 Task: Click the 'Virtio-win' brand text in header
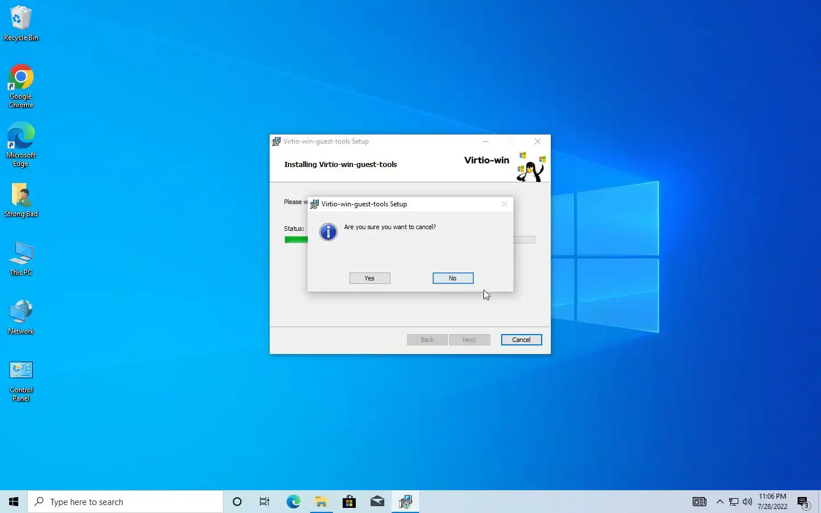pos(486,160)
